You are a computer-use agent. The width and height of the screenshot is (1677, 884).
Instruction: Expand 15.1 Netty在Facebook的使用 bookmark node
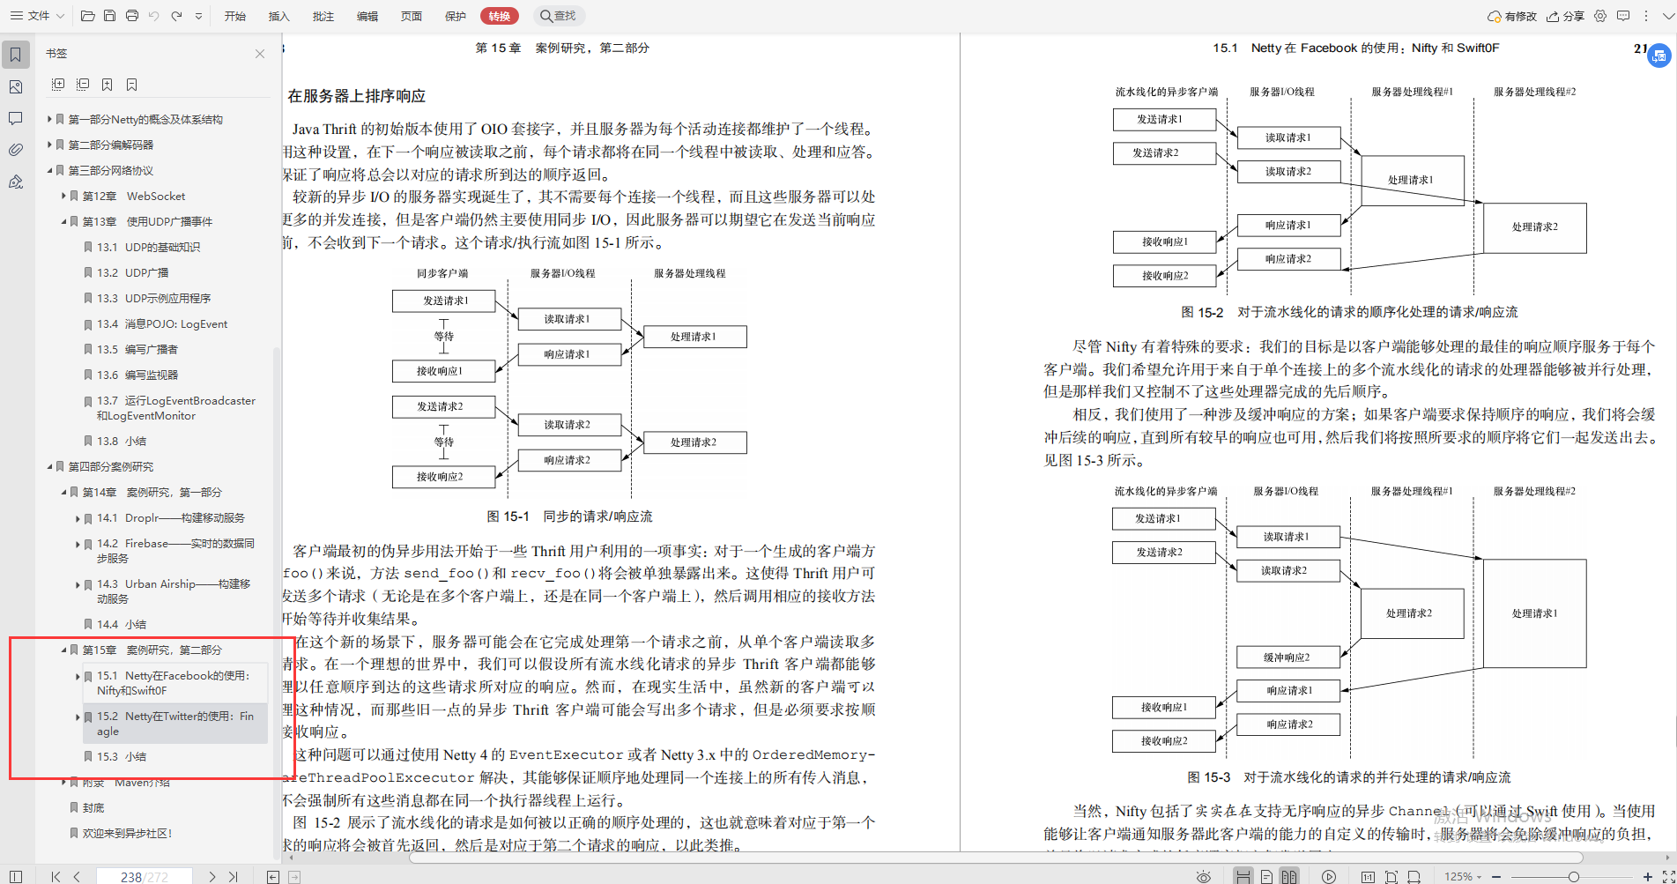point(78,676)
